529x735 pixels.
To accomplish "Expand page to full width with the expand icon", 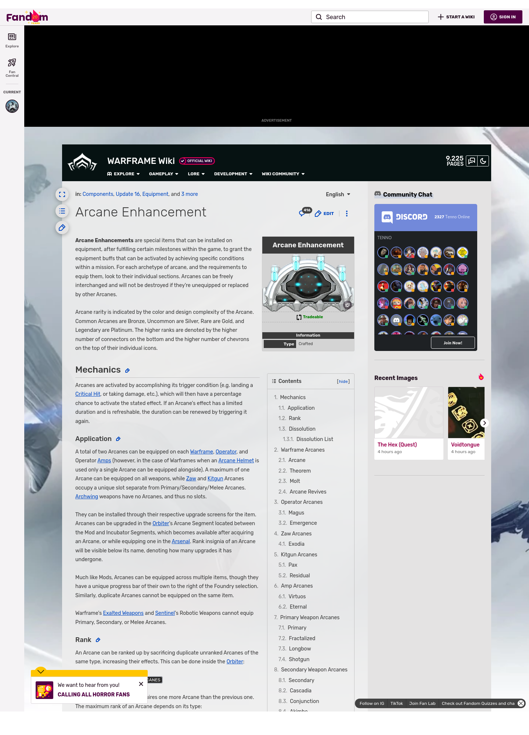I will (x=62, y=194).
